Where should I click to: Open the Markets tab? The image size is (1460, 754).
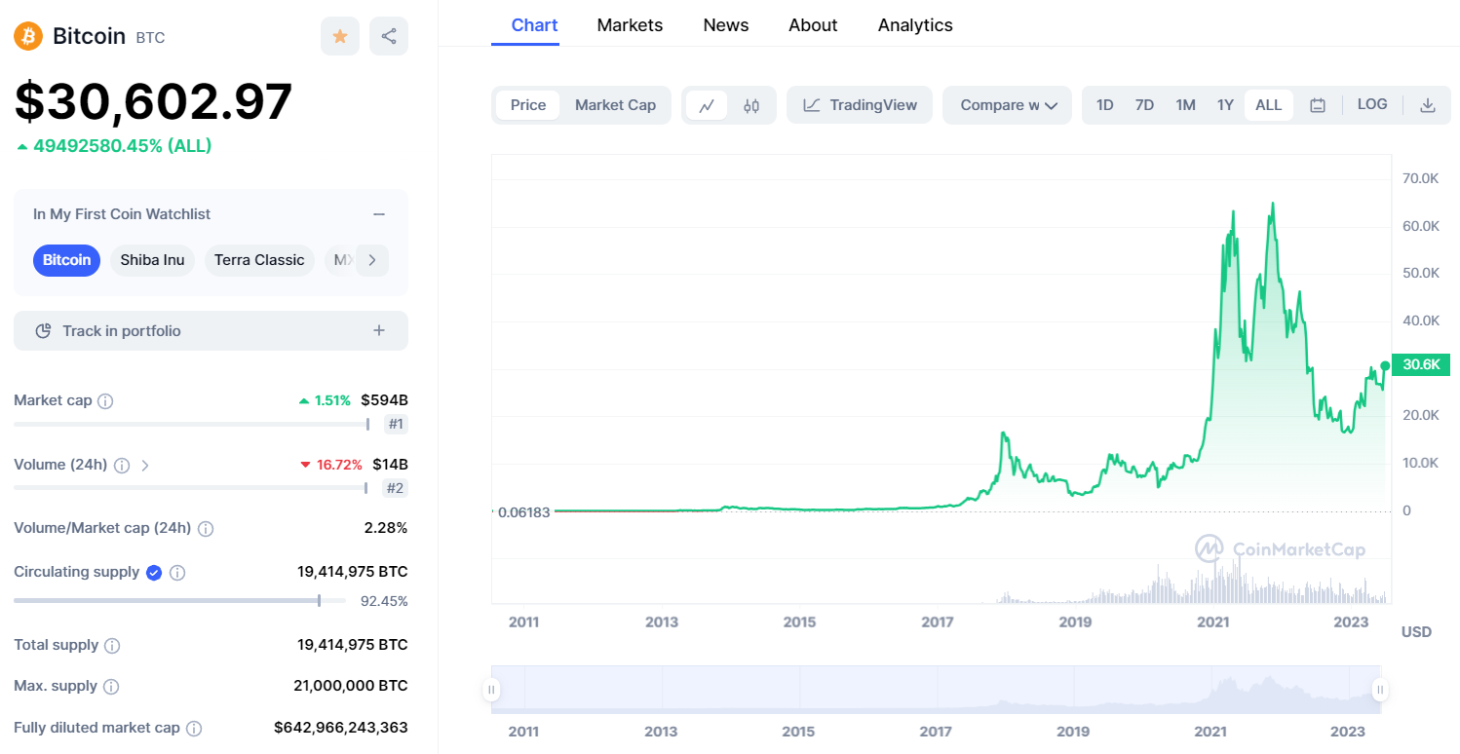630,25
